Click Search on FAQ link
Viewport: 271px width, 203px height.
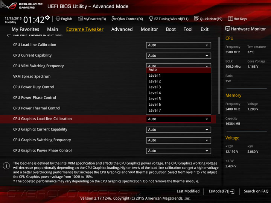point(256,191)
